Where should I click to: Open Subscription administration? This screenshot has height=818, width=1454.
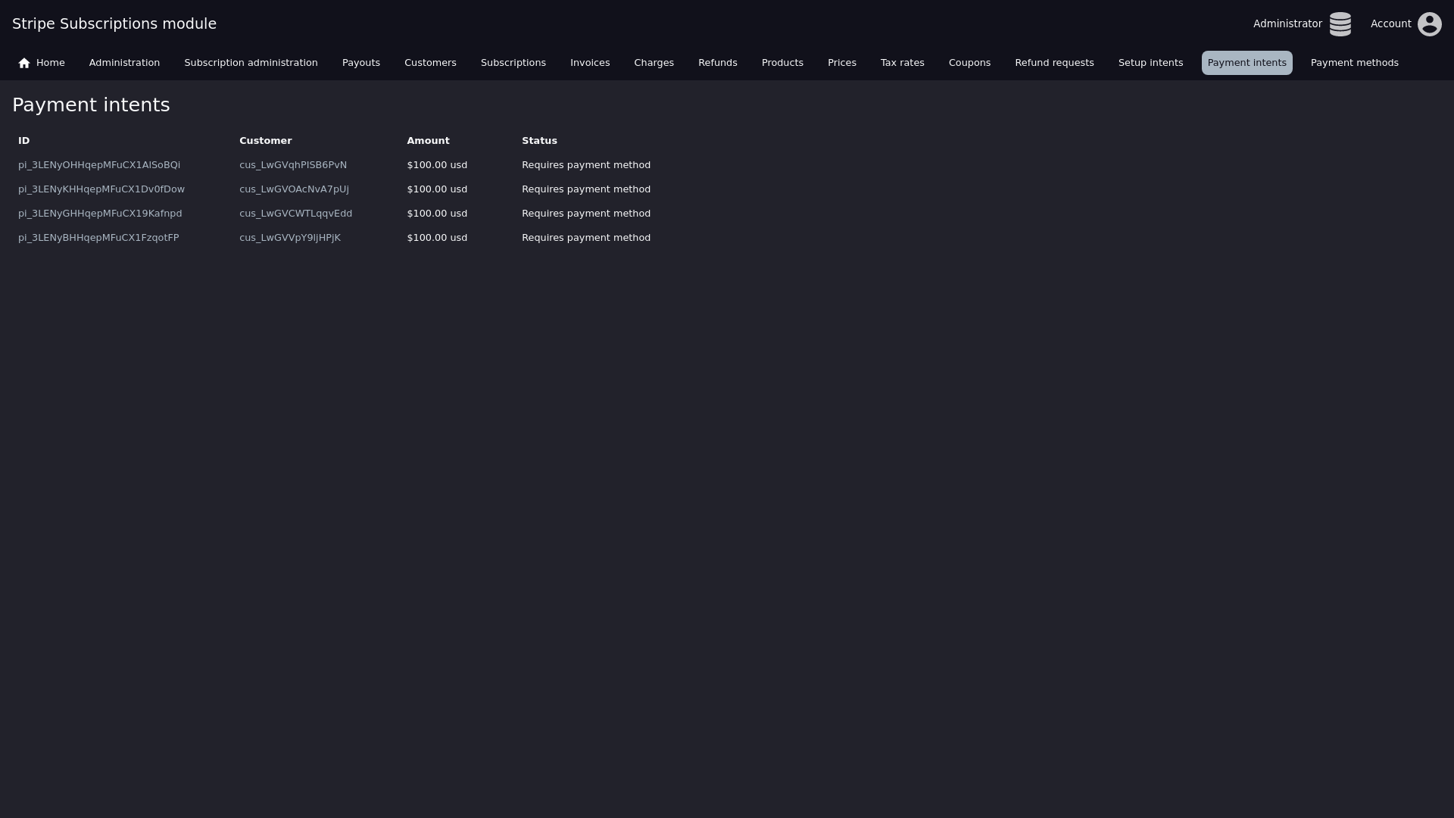[x=251, y=63]
